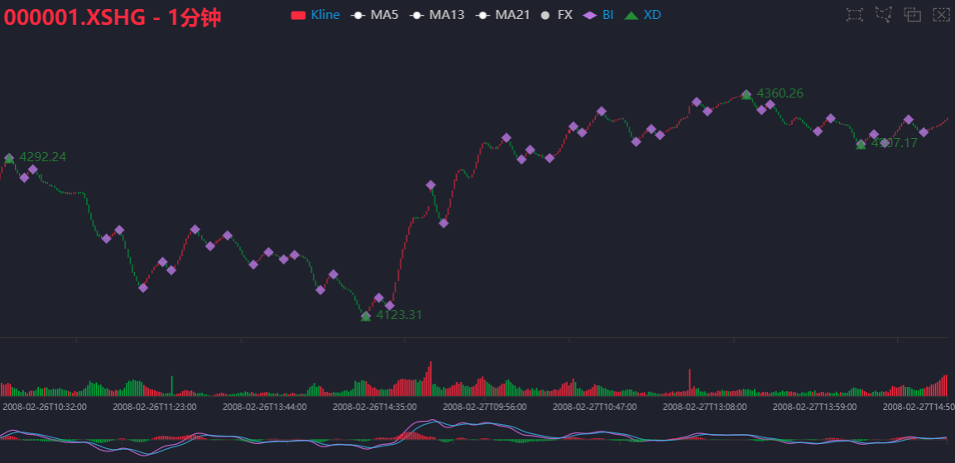
Task: Click axis label 2008-02-27T13:59:00
Action: 815,407
